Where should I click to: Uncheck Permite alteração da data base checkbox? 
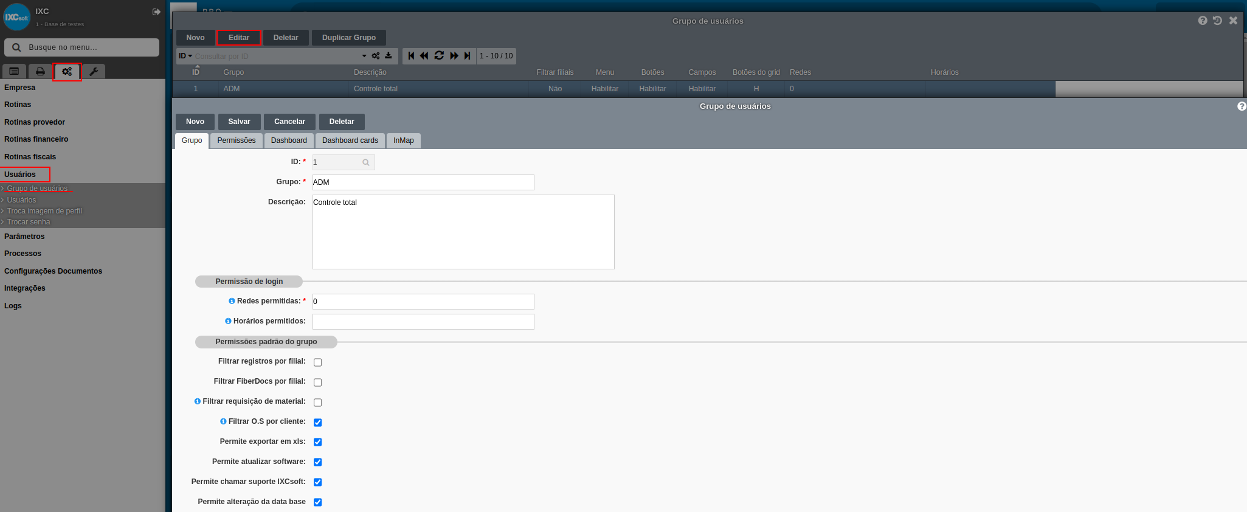pyautogui.click(x=317, y=502)
